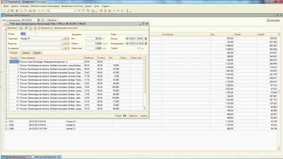
Task: Click first icon after Действия in Рейс toolbar
Action: 21,28
